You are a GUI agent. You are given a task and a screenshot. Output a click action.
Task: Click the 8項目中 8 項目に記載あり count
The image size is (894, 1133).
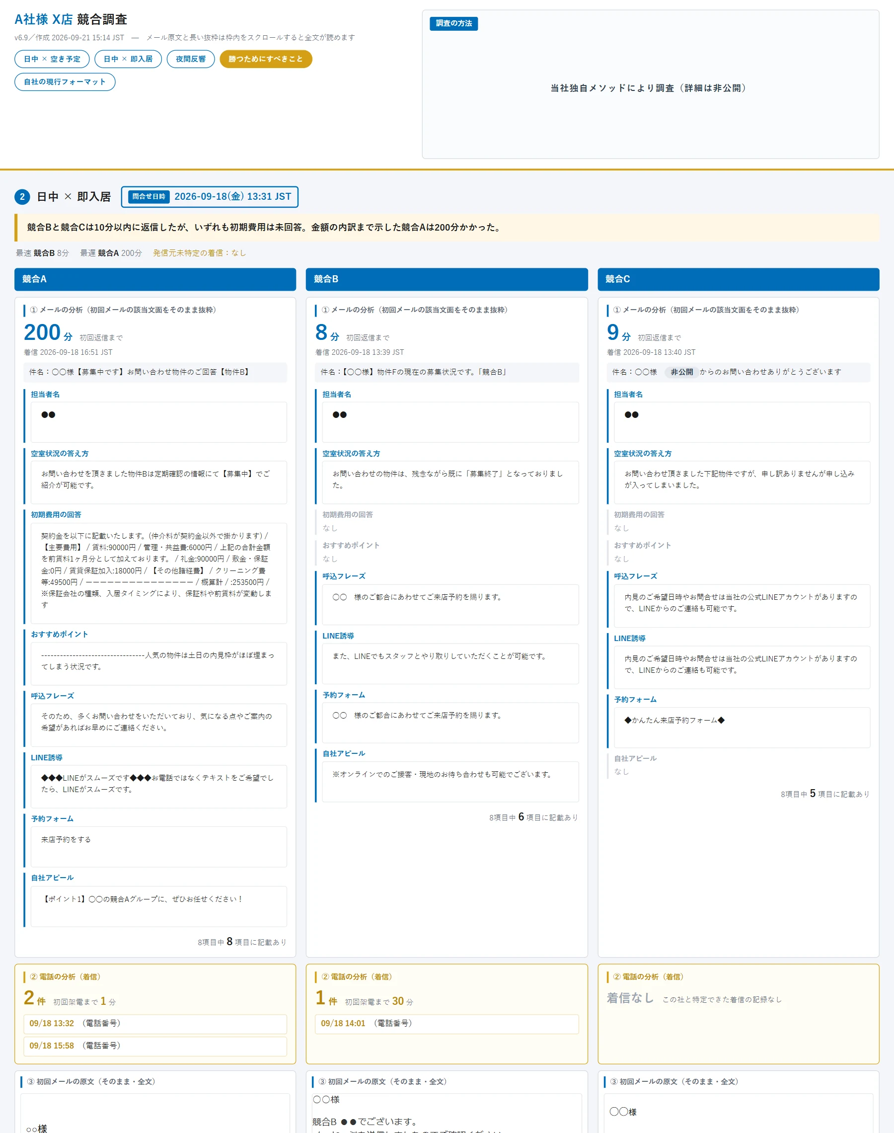pos(242,942)
